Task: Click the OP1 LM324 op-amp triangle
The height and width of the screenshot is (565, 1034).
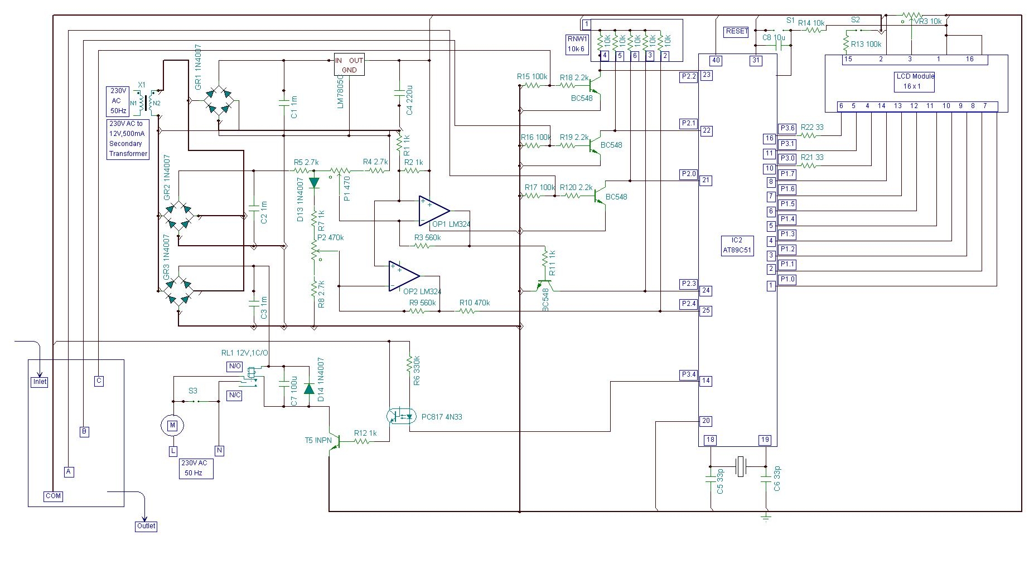Action: tap(434, 211)
